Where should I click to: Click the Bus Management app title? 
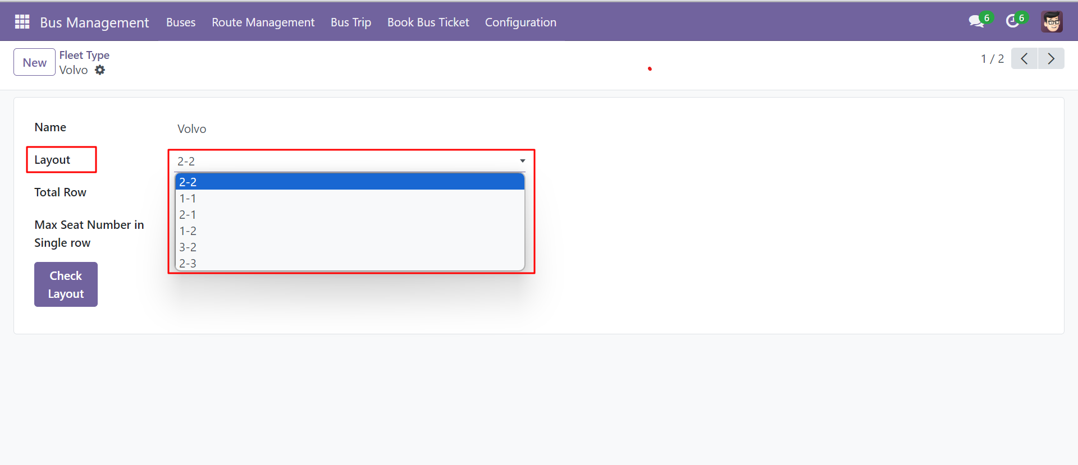(x=94, y=22)
